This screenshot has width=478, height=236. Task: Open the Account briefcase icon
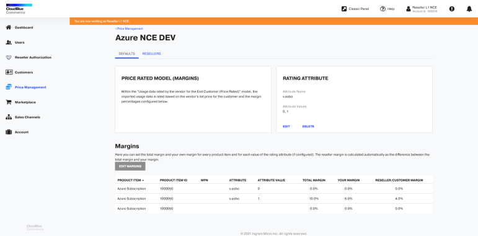tap(9, 132)
